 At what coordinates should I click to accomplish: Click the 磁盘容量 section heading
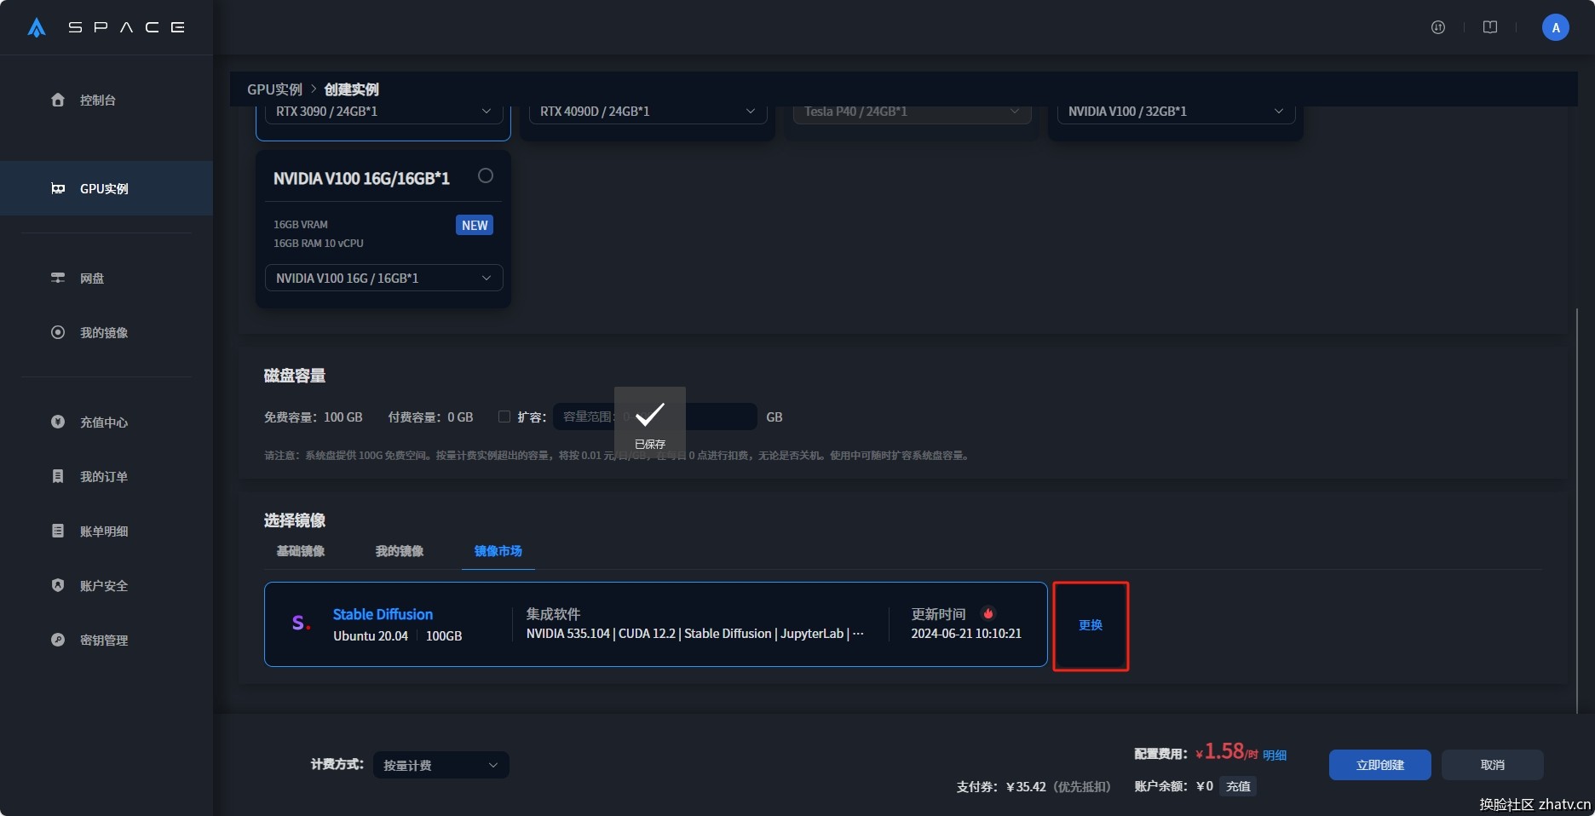[295, 376]
